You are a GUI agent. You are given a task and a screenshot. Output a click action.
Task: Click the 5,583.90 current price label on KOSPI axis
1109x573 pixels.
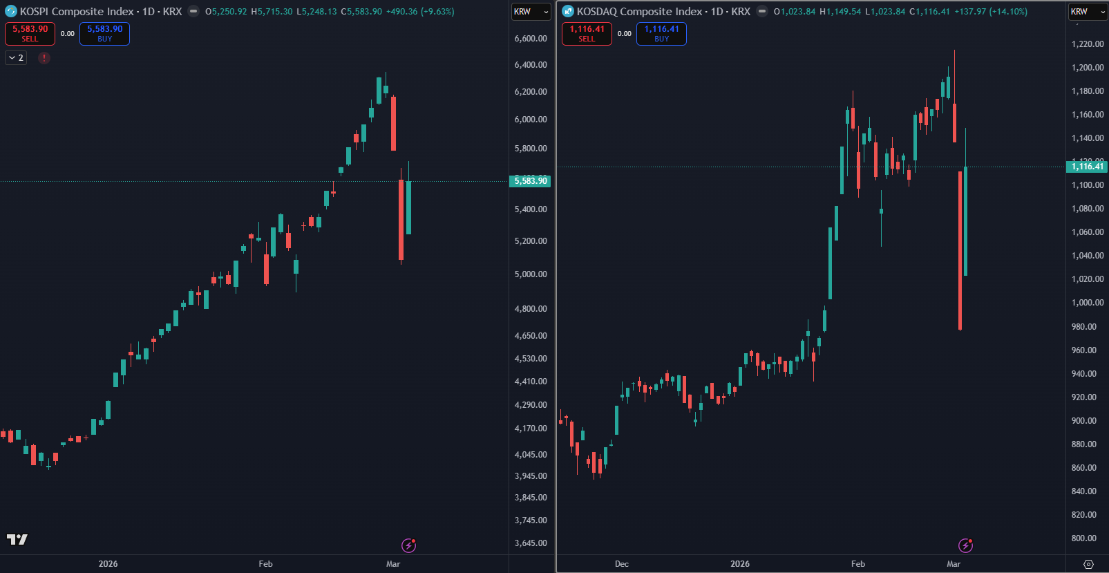coord(530,181)
